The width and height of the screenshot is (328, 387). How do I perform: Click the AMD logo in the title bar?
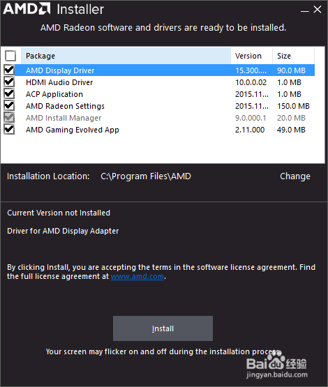click(27, 9)
